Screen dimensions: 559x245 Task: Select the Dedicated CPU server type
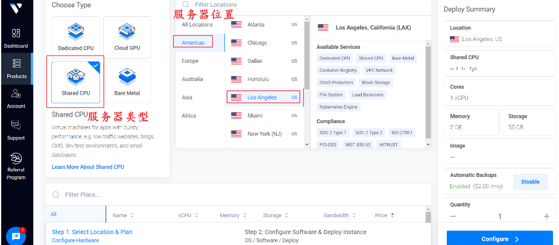coord(75,37)
